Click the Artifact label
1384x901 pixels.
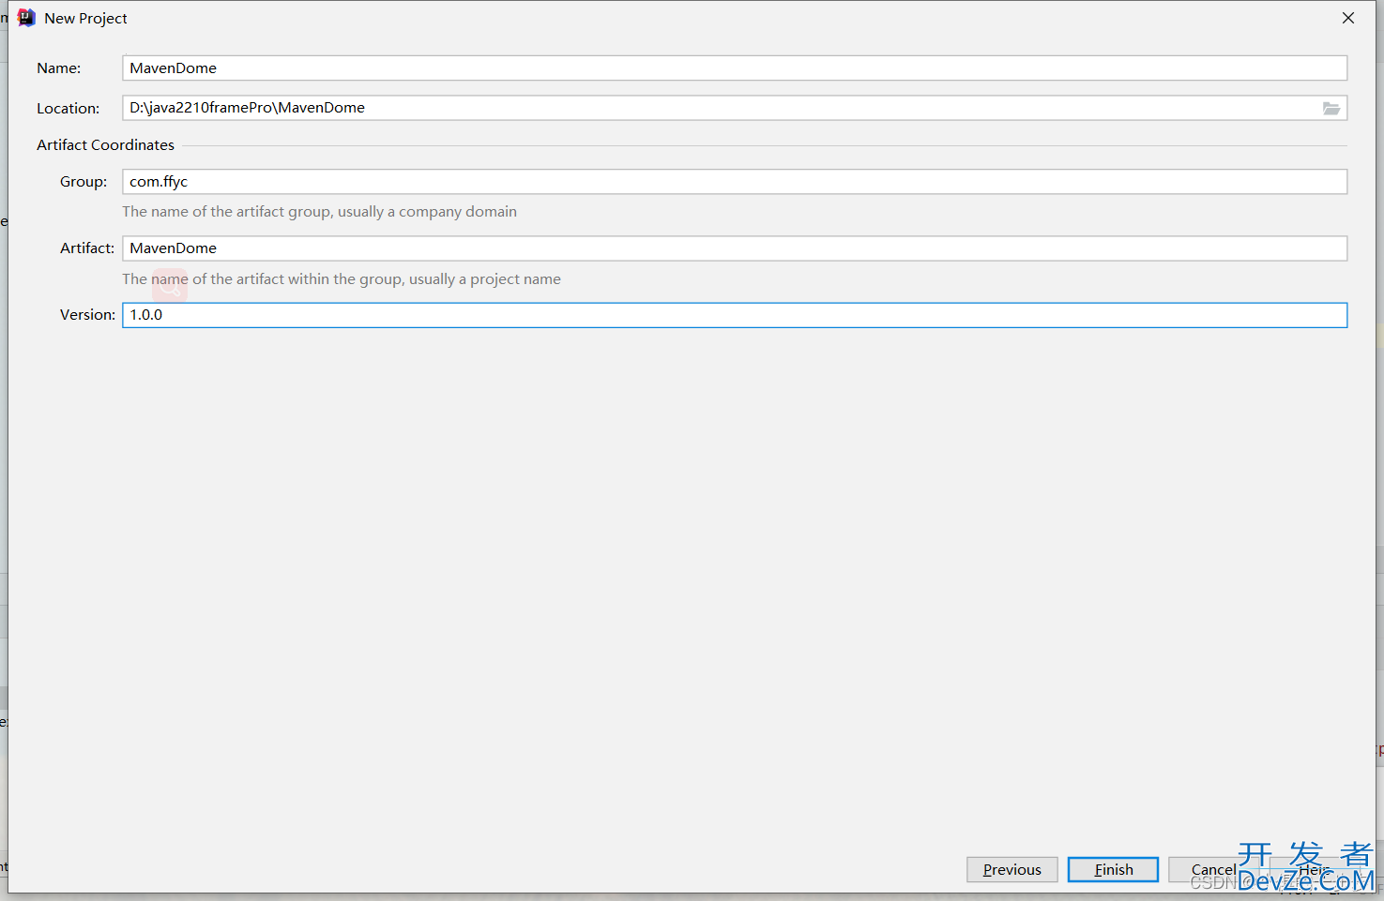[x=87, y=248]
